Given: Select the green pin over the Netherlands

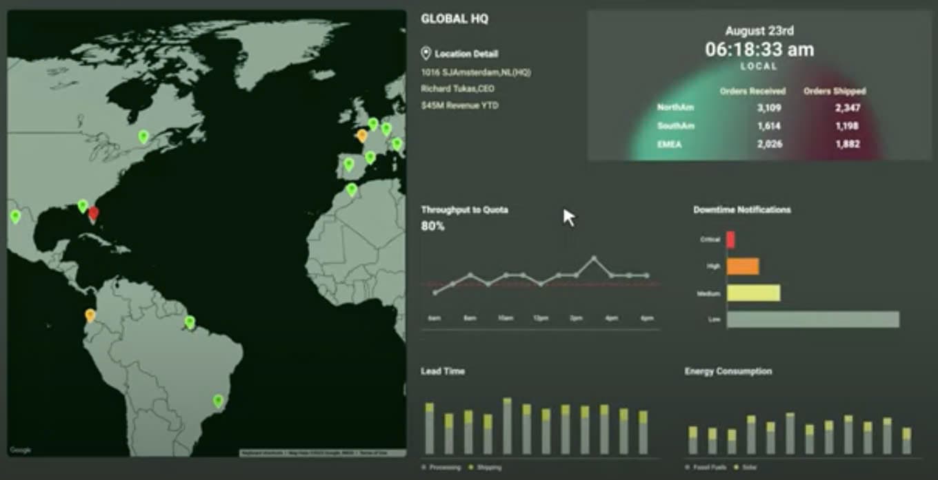Looking at the screenshot, I should [x=373, y=125].
